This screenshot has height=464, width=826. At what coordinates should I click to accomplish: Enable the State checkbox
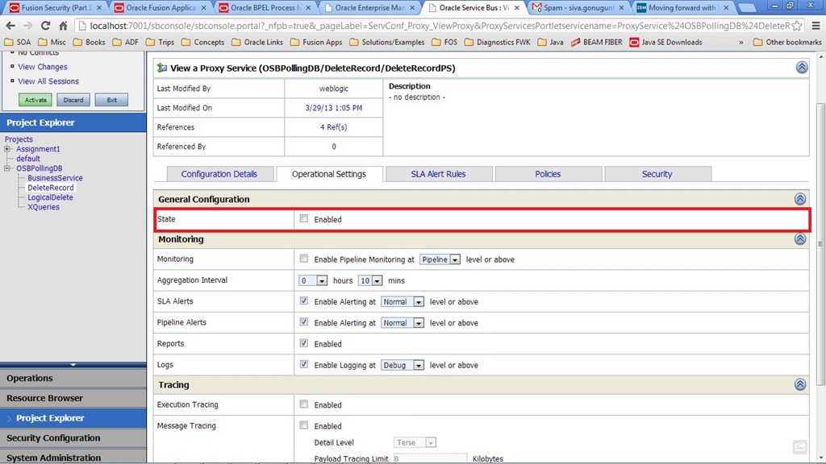(x=304, y=219)
